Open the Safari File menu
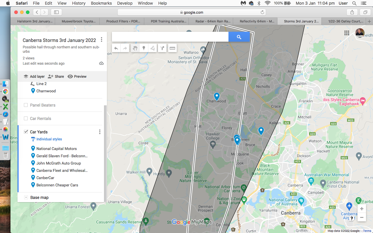This screenshot has width=373, height=233. pyautogui.click(x=36, y=3)
